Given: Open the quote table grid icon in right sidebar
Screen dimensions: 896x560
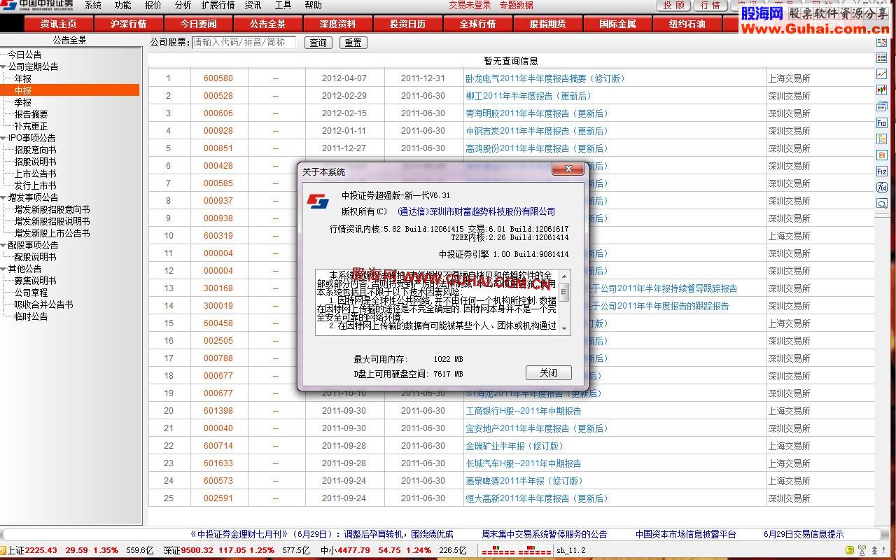Looking at the screenshot, I should (882, 58).
